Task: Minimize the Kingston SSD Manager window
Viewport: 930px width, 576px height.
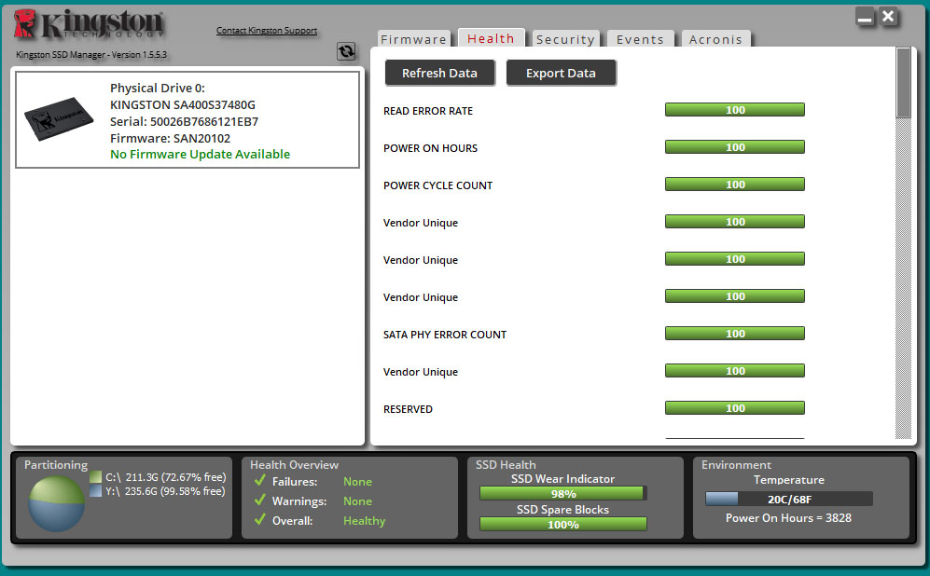Action: (x=865, y=17)
